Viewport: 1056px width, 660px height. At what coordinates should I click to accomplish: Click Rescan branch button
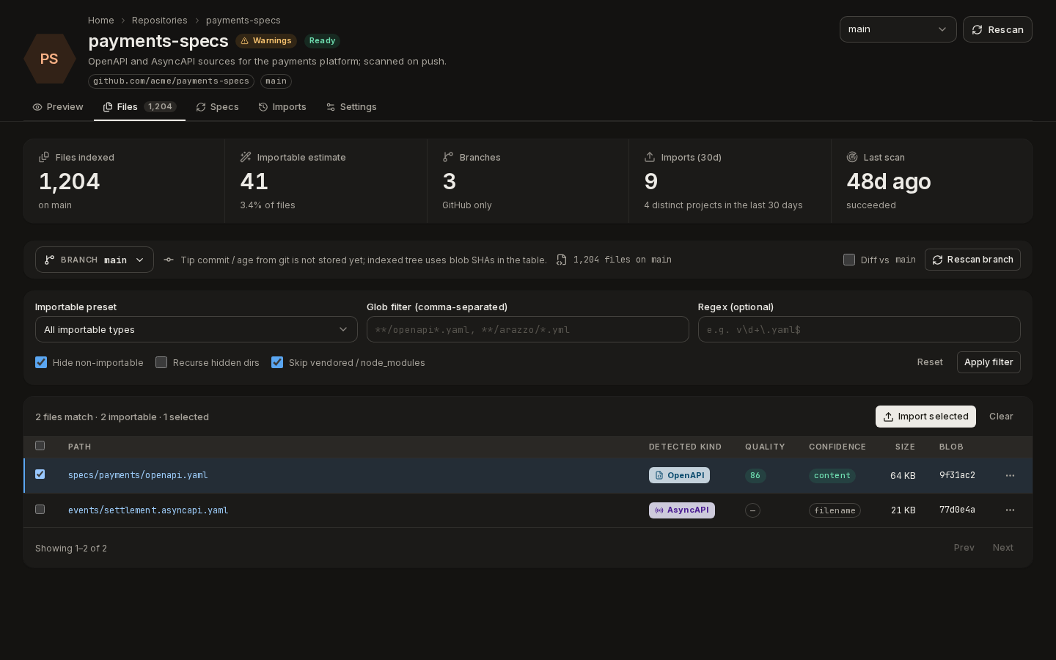(x=972, y=260)
